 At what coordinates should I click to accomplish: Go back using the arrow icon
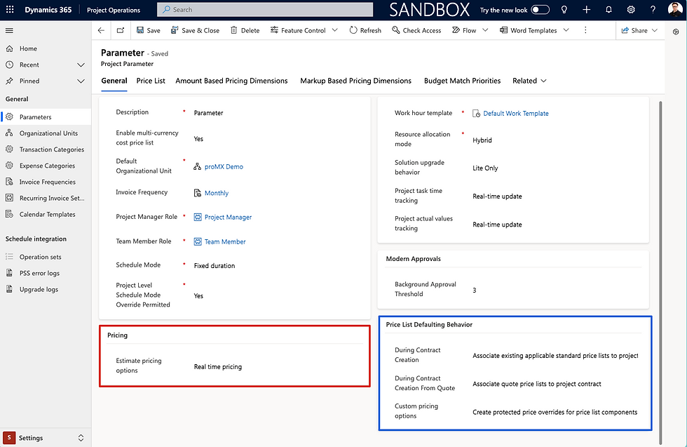[x=101, y=30]
